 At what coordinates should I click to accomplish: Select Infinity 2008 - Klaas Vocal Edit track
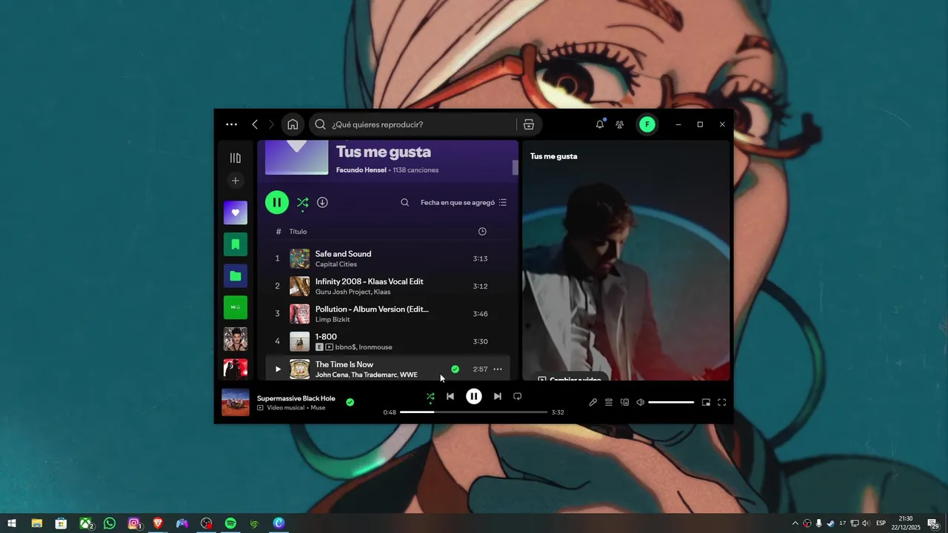pos(388,286)
